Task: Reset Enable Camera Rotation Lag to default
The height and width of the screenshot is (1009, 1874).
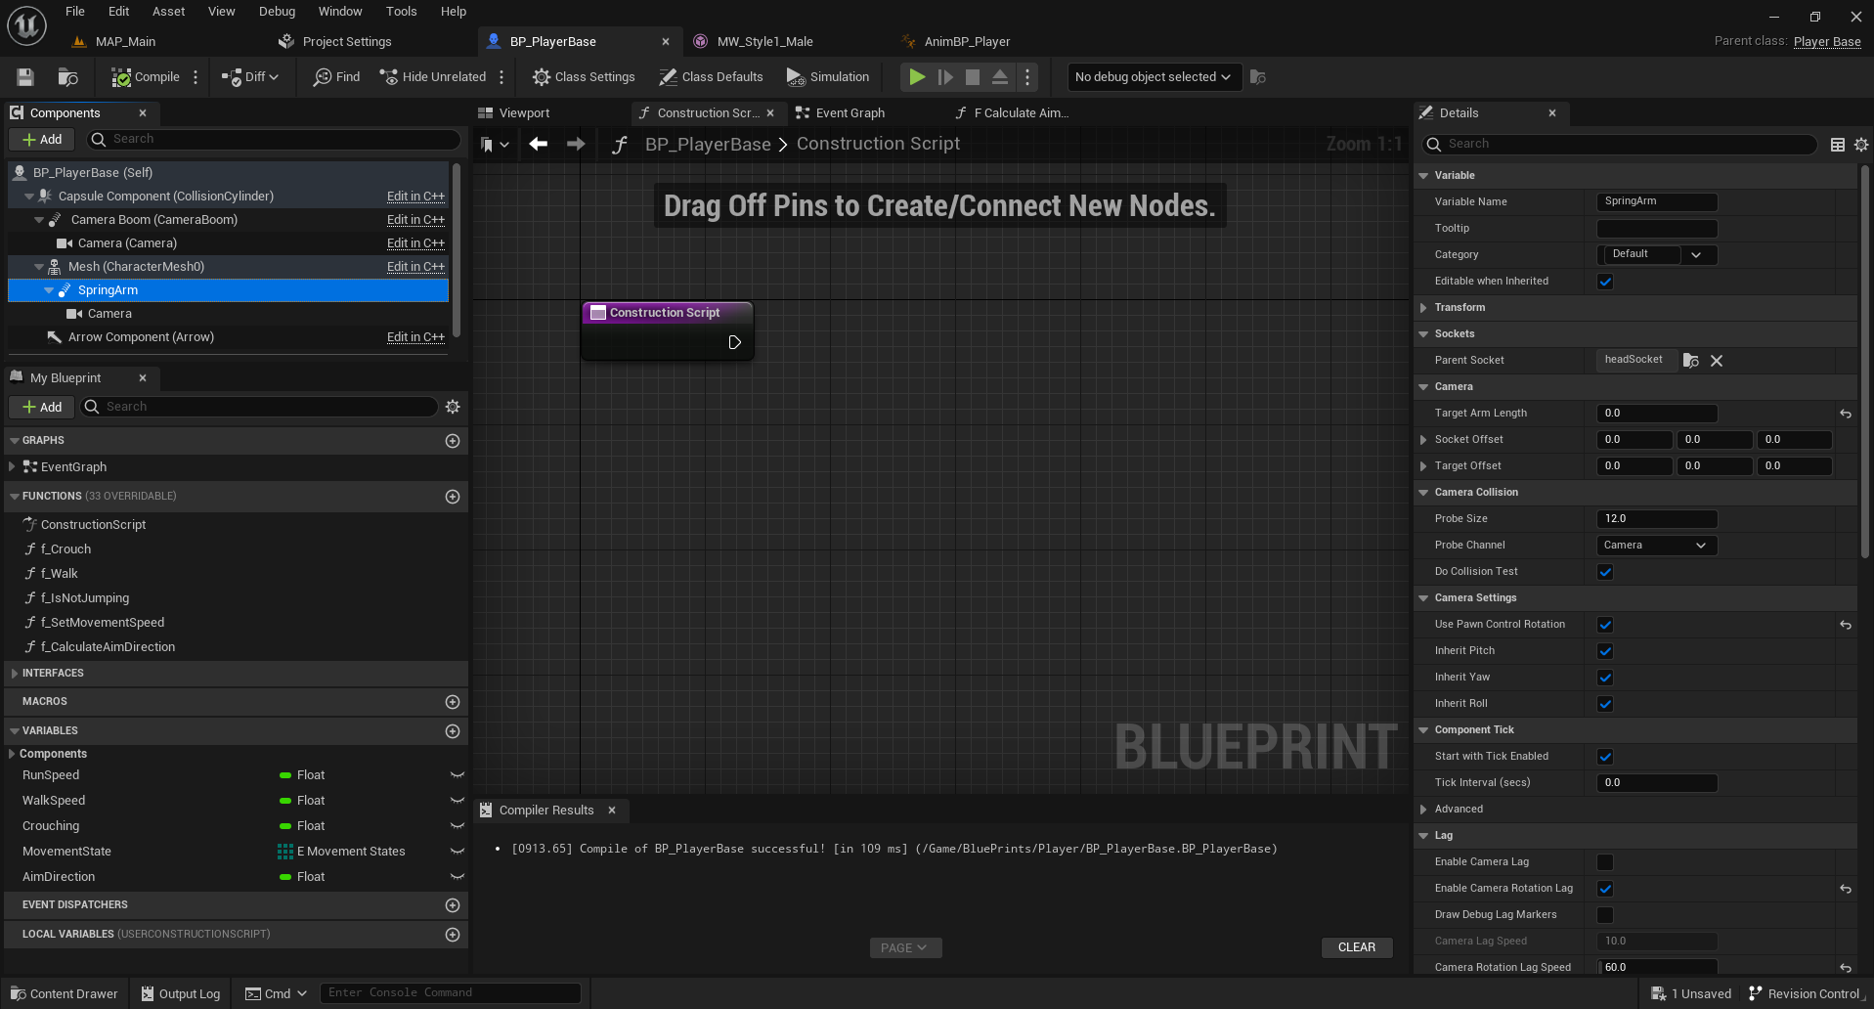Action: click(1846, 889)
